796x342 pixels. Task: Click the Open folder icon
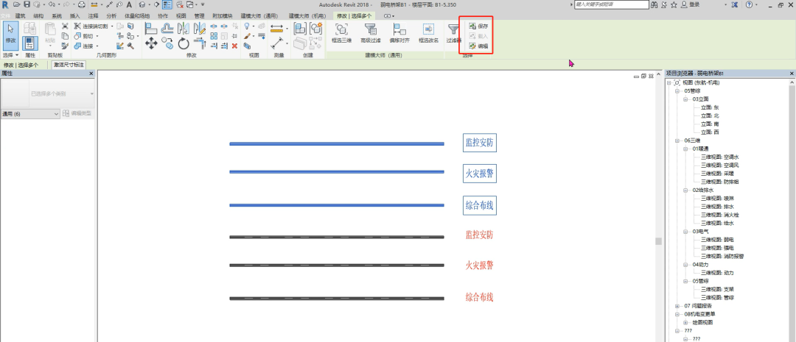(x=17, y=4)
